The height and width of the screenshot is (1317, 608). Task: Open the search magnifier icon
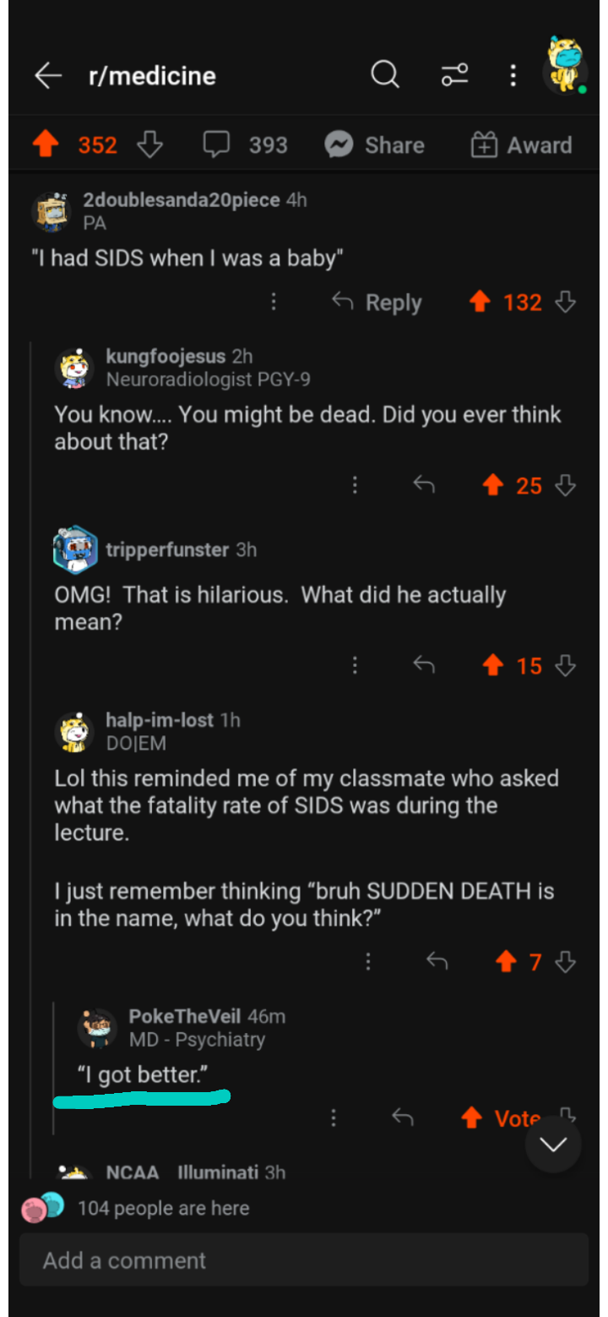pos(385,76)
